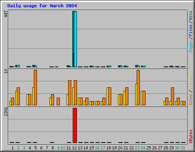
Task: Click green day label 30 on the x-axis
Action: coord(177,148)
